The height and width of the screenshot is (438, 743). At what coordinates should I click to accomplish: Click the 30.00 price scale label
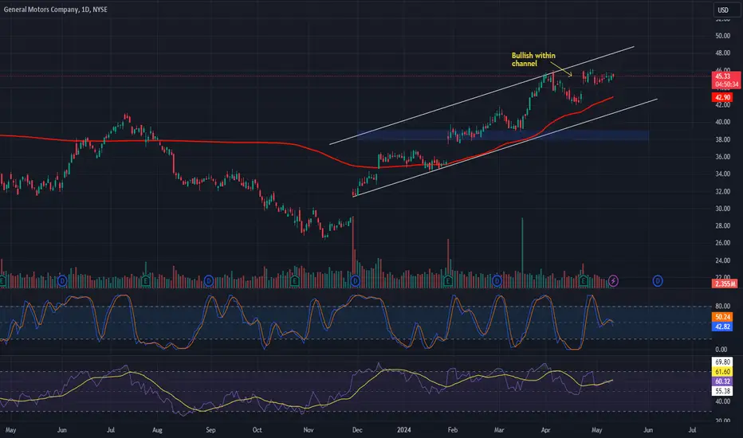pos(722,209)
